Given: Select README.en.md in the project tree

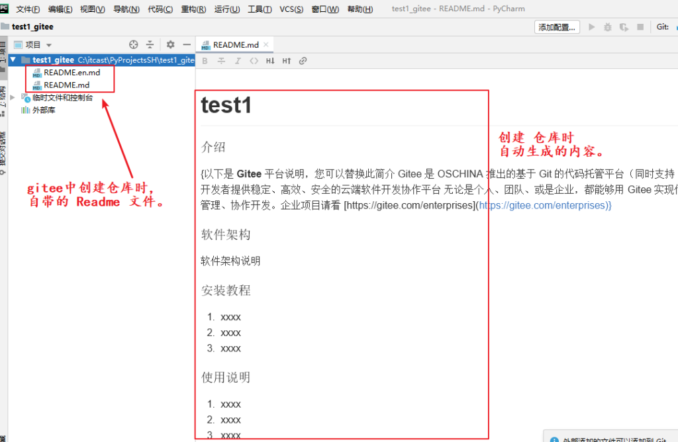Looking at the screenshot, I should click(x=72, y=72).
